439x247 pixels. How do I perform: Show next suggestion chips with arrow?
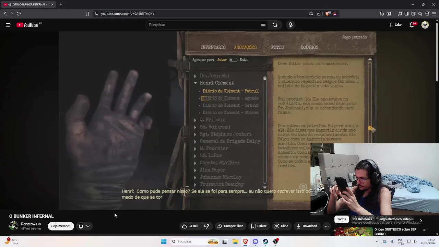421,220
